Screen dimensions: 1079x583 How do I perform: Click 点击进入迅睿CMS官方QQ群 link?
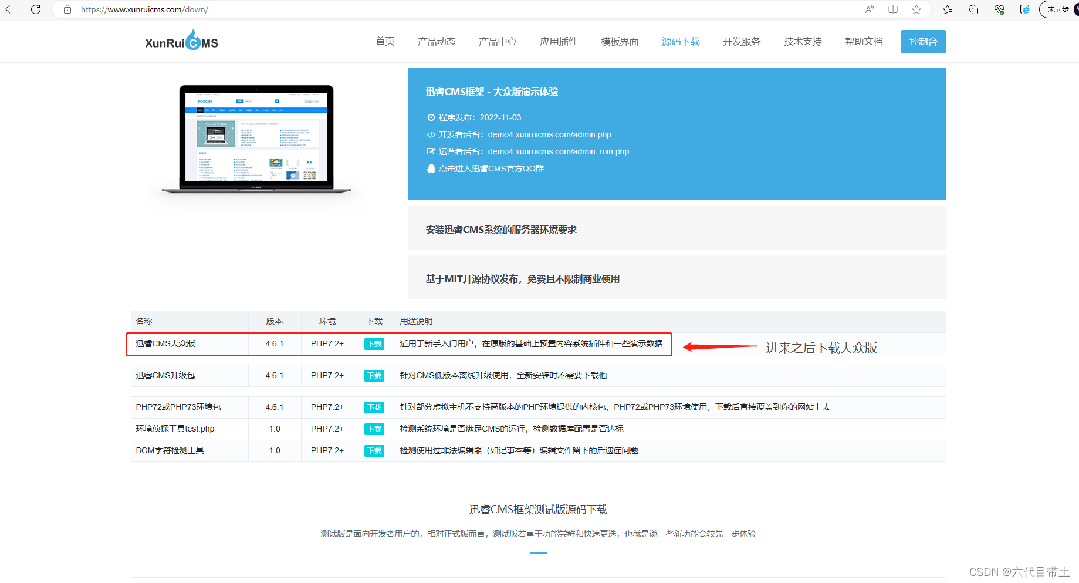coord(491,169)
